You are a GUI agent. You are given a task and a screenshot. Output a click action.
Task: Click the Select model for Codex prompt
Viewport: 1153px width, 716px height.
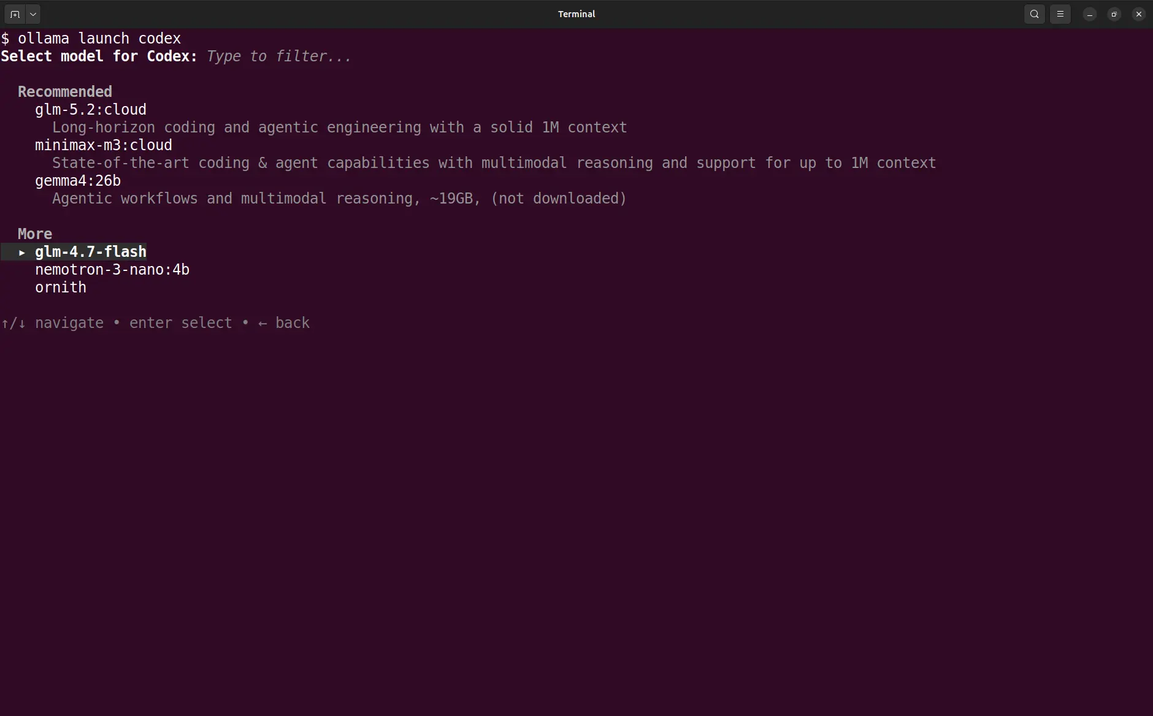point(99,56)
